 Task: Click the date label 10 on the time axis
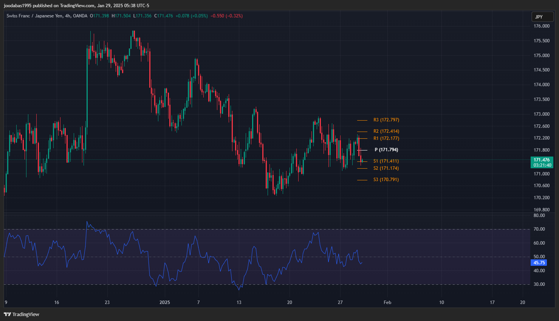pos(441,302)
